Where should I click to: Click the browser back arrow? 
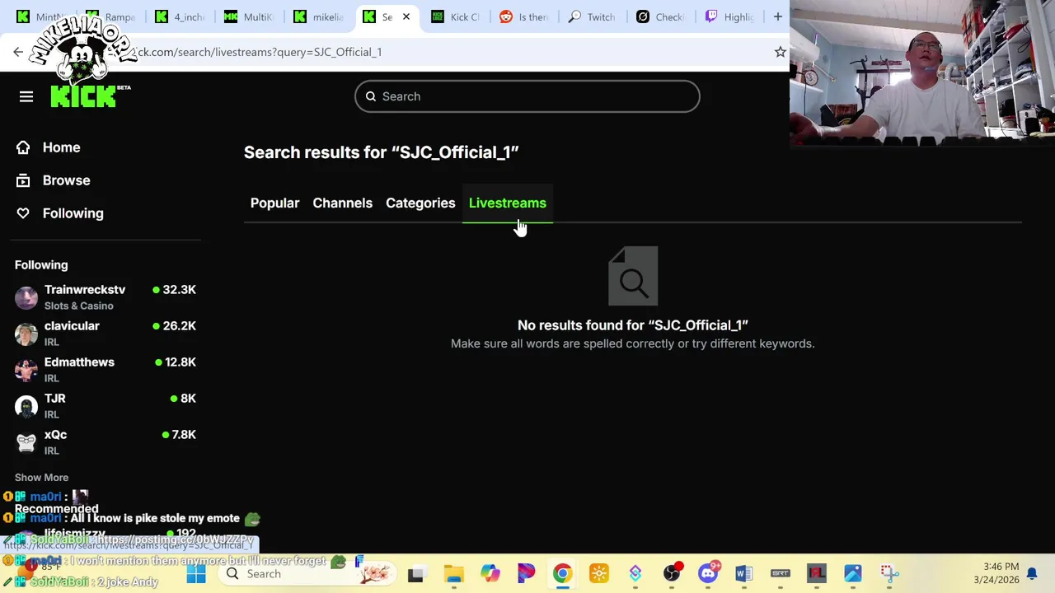pyautogui.click(x=18, y=52)
